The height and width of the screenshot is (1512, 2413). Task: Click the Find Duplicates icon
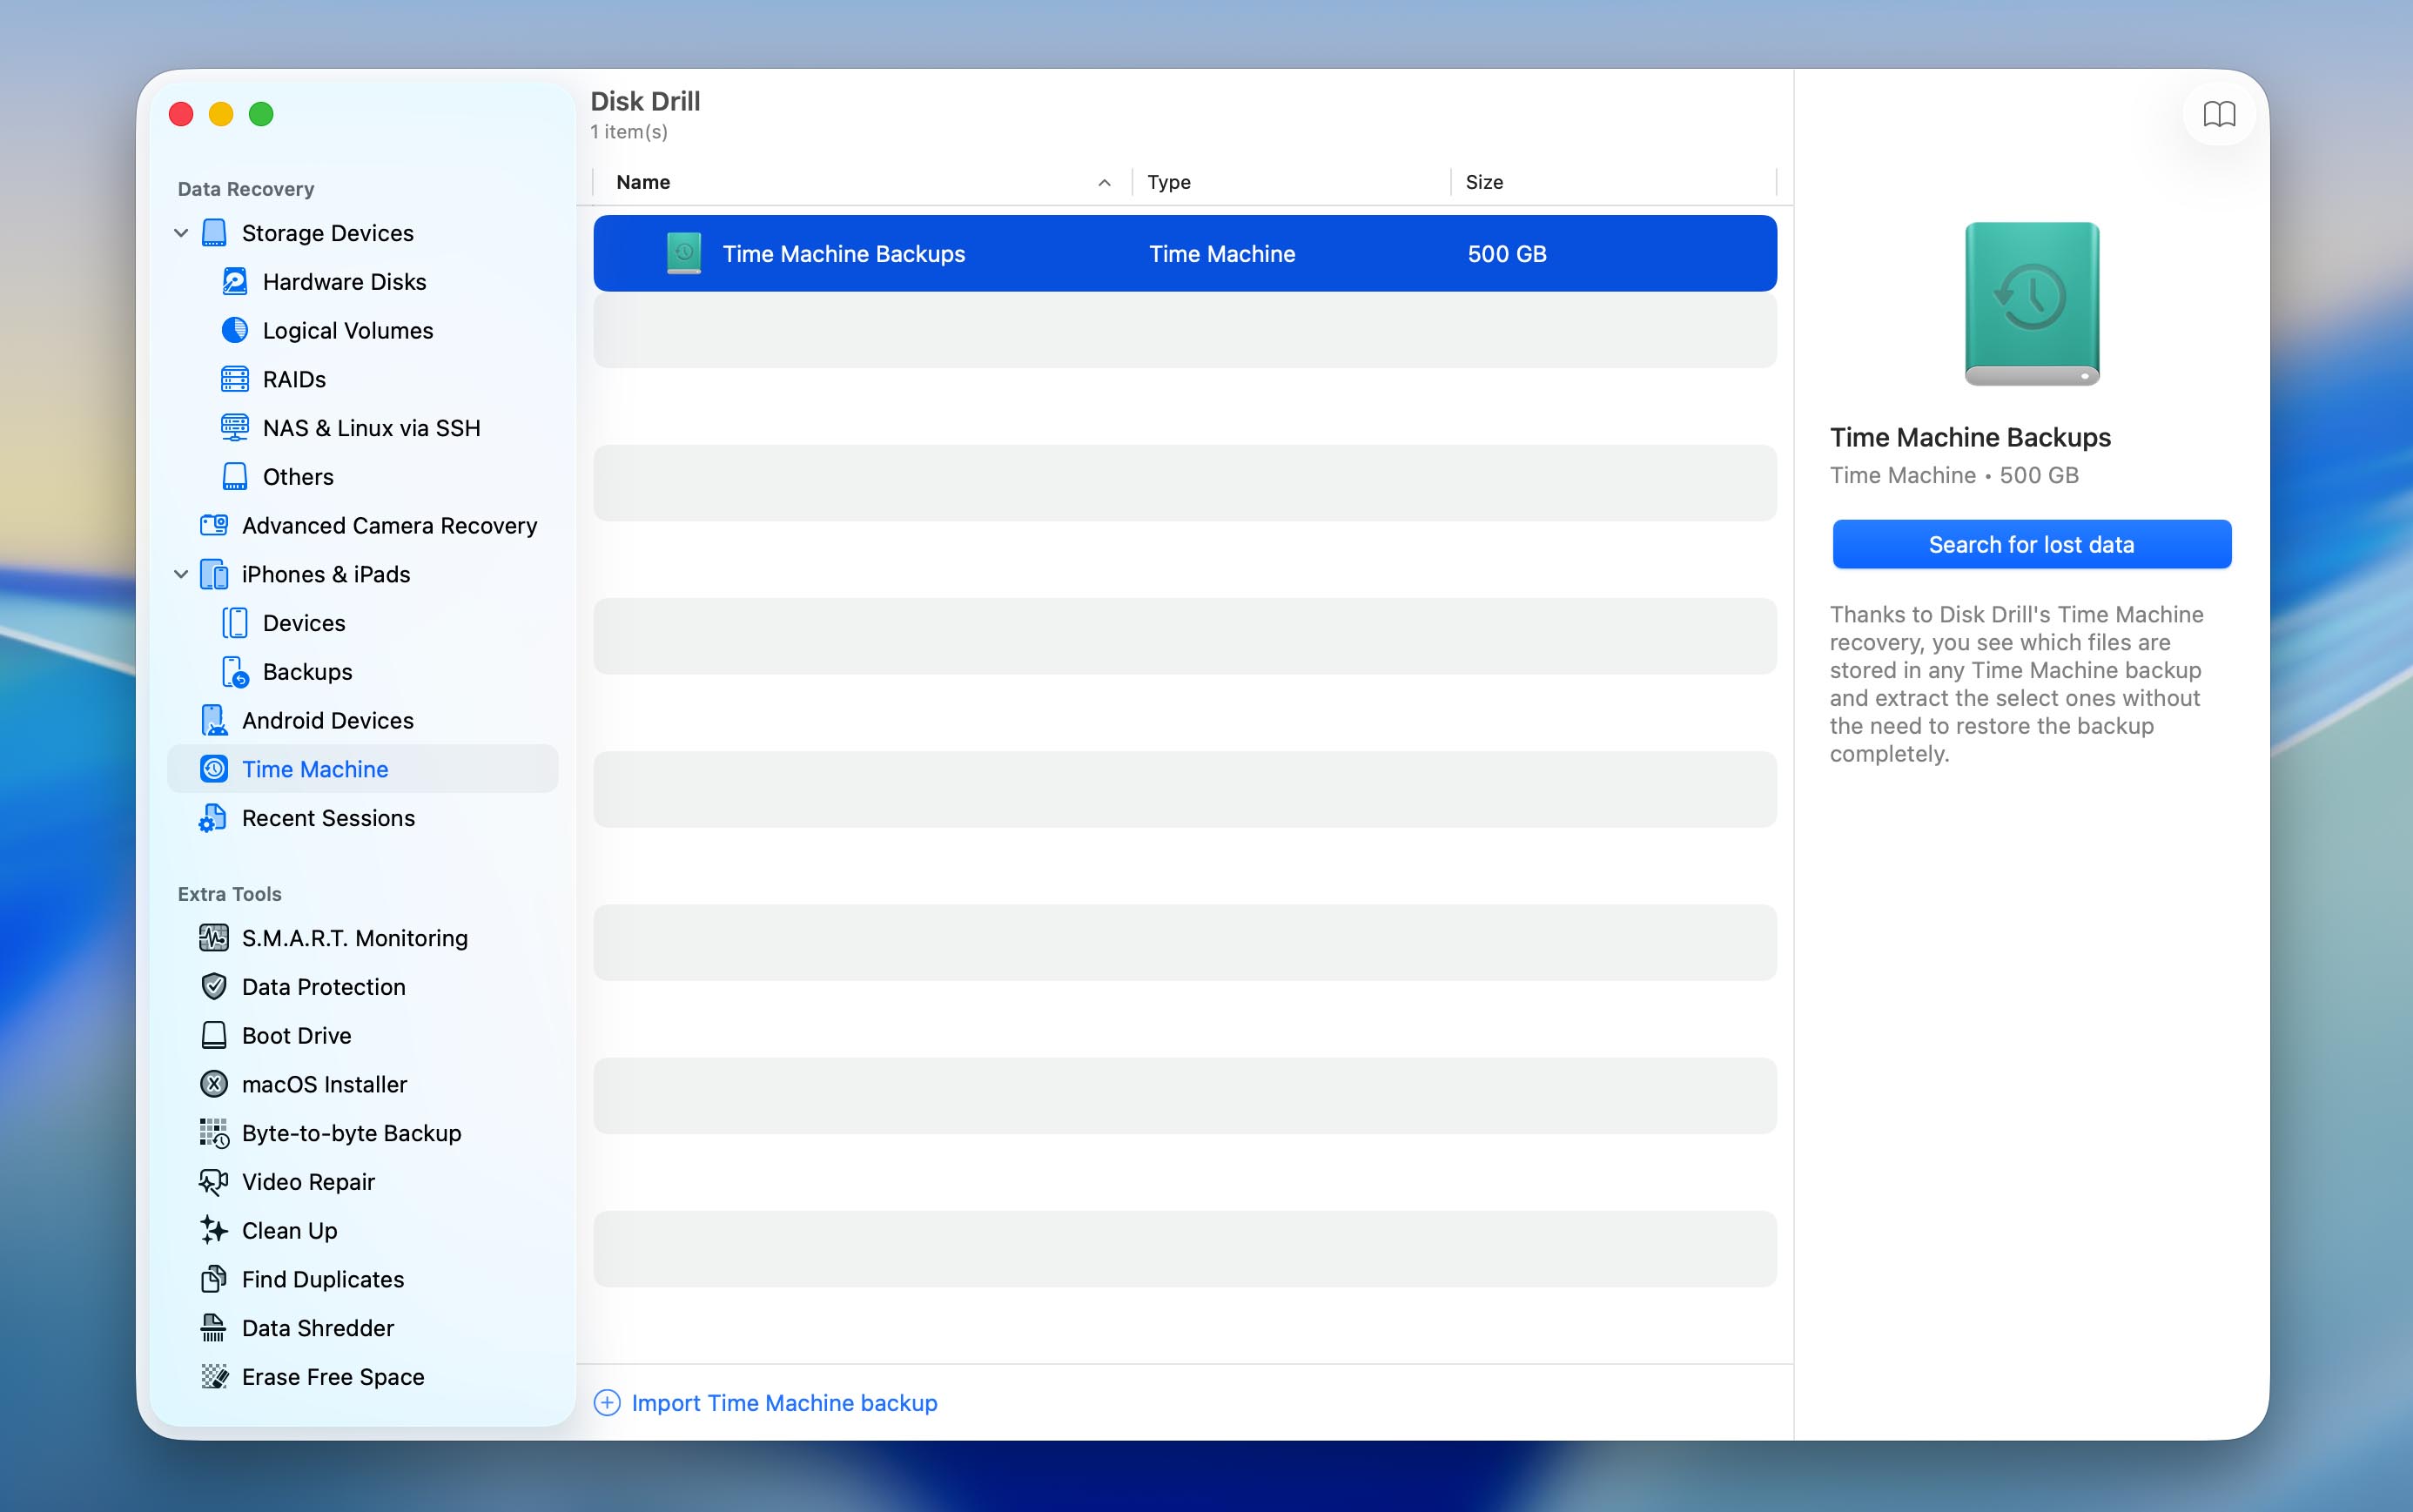pos(214,1279)
